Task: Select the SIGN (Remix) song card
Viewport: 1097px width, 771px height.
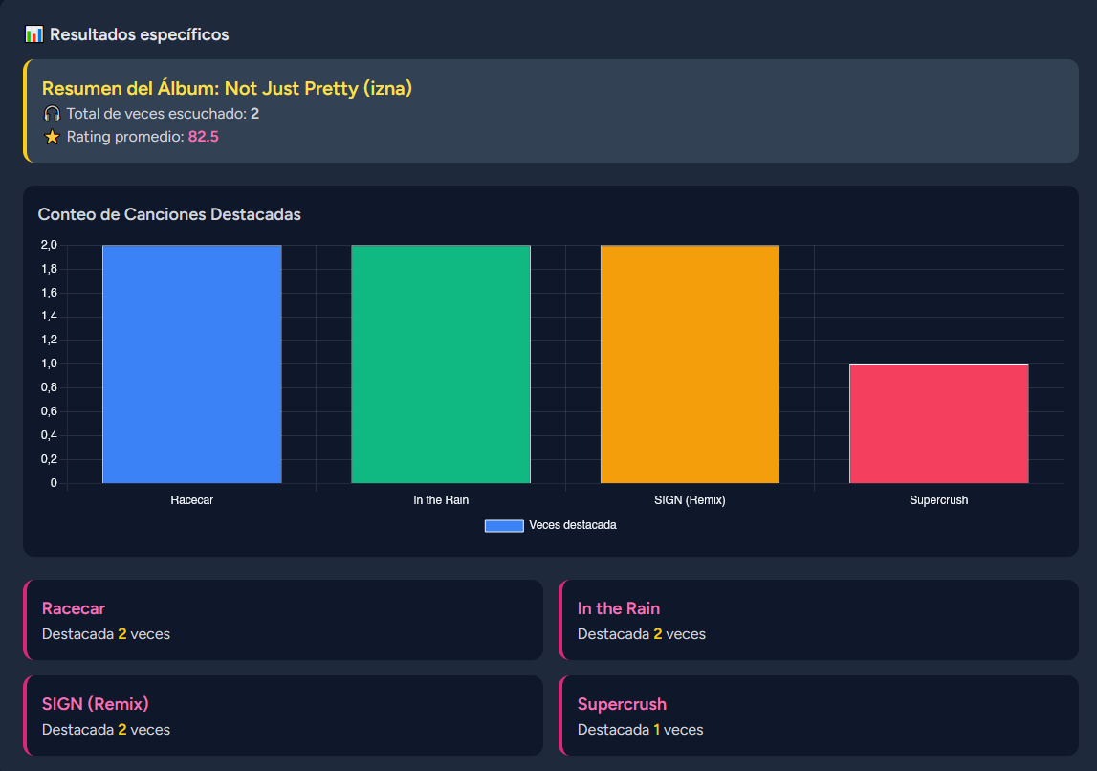Action: coord(283,716)
